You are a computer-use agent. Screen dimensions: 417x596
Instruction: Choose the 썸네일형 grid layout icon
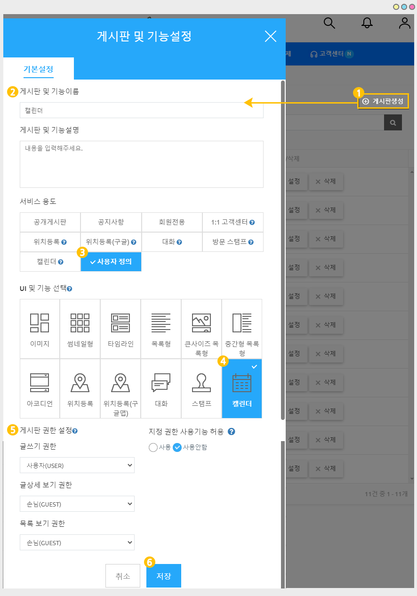(80, 329)
